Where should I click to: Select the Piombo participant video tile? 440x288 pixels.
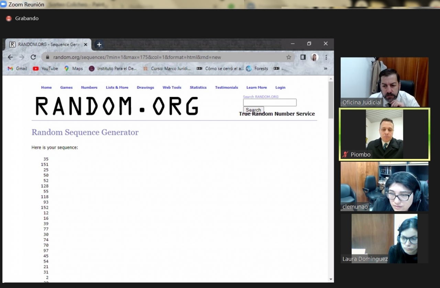[384, 134]
